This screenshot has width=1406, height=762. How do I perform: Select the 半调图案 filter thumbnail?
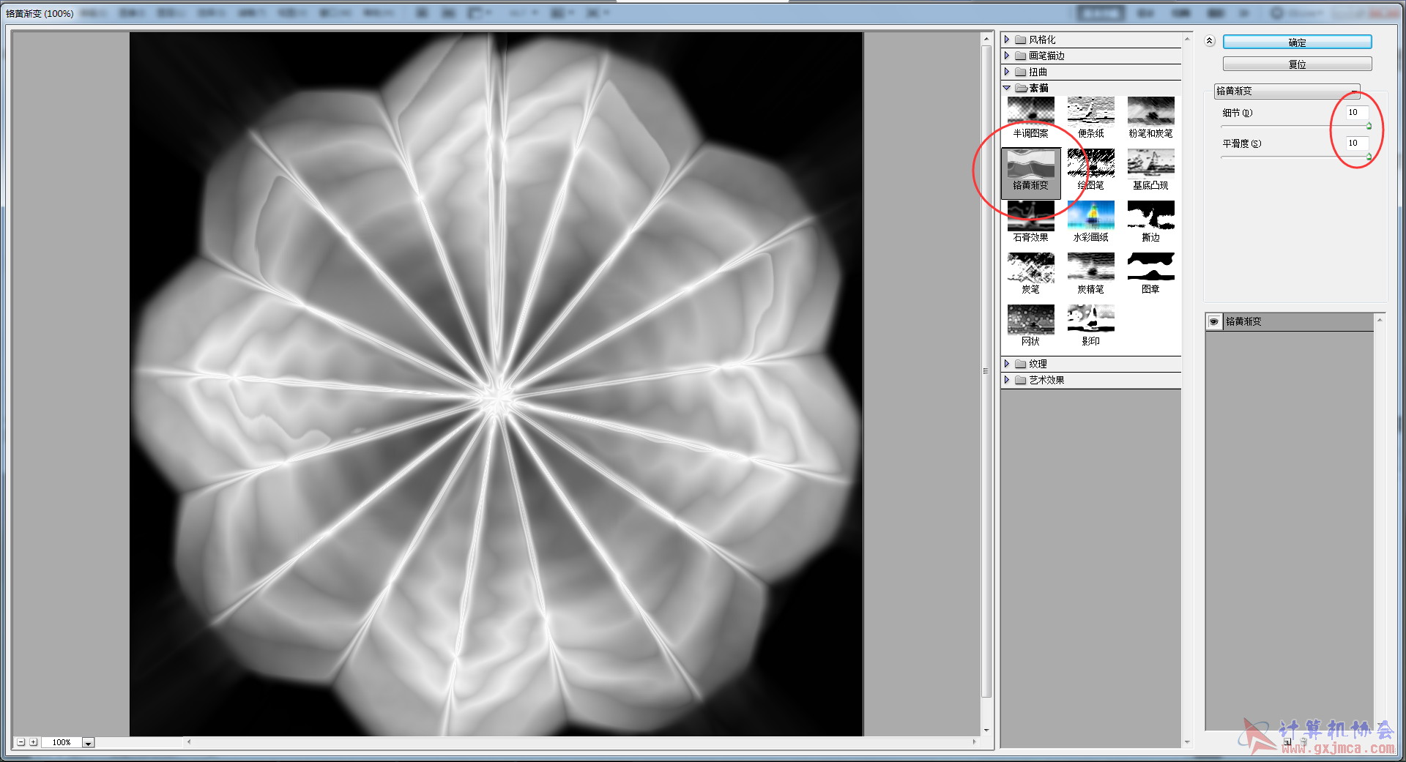pos(1030,111)
